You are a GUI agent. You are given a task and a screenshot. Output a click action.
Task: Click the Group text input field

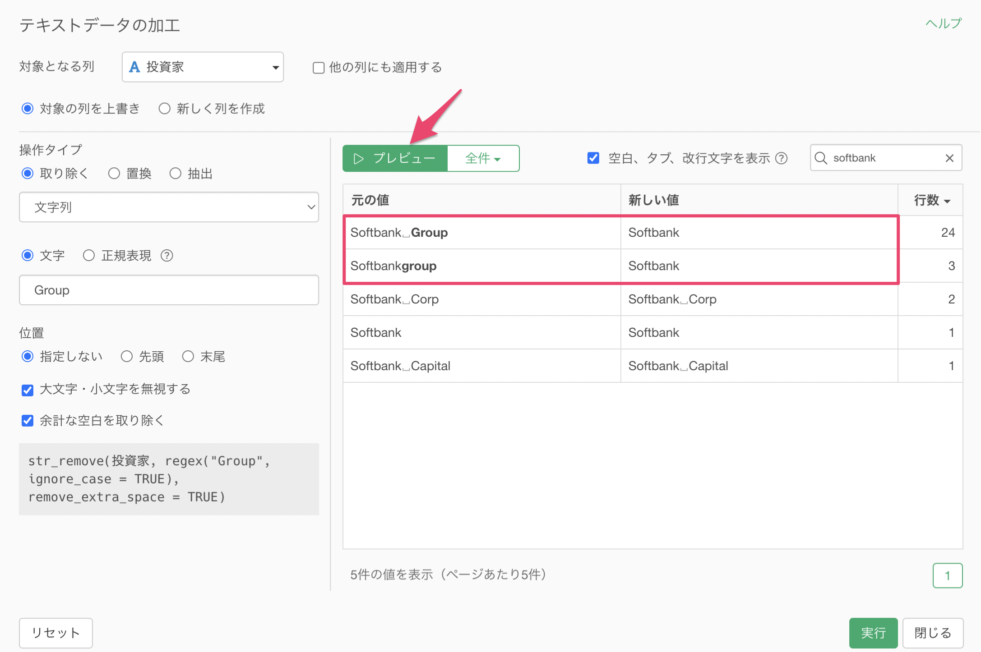[x=169, y=290]
